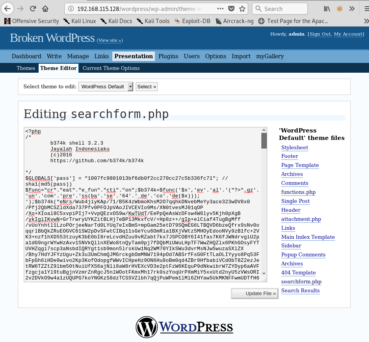Viewport: 369px width, 342px height.
Task: Go to the browser home page icon
Action: point(45,9)
